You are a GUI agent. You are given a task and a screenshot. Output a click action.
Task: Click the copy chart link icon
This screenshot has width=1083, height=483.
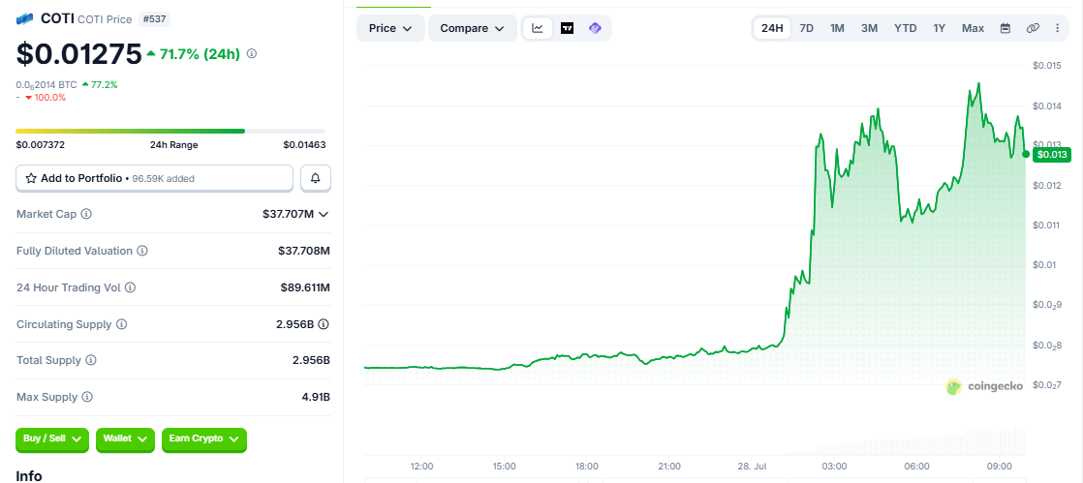pos(1033,28)
